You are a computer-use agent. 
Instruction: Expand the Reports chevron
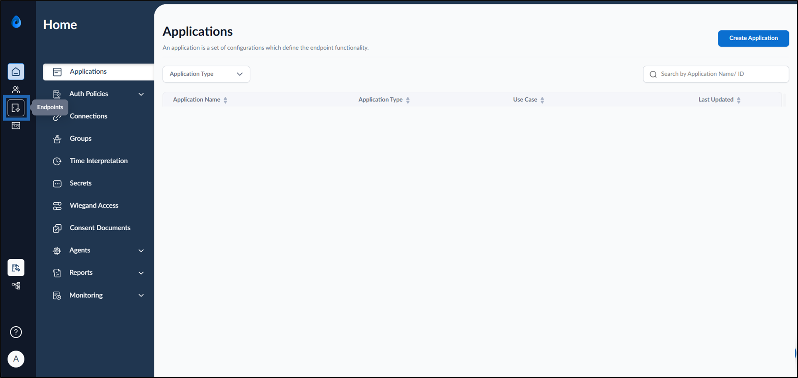(141, 273)
